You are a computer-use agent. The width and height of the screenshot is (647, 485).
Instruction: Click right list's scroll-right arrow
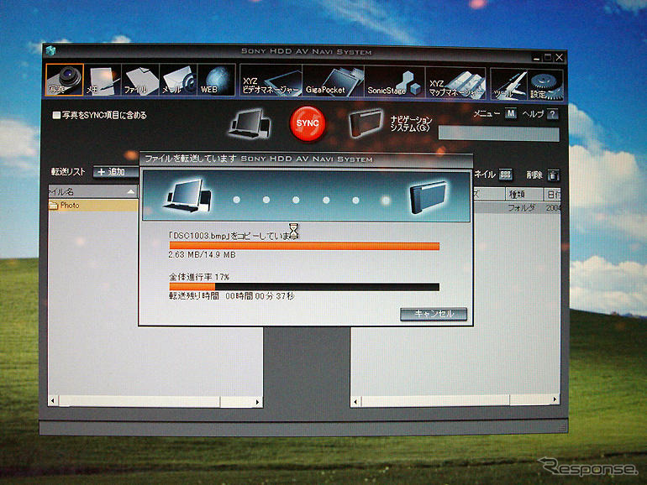coord(555,399)
